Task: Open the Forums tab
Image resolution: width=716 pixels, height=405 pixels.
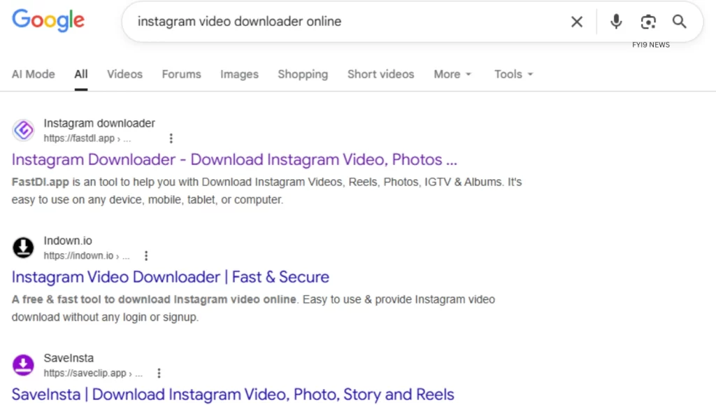Action: (181, 74)
